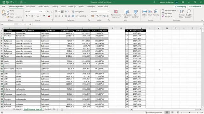
Task: Align text left in cell
Action: (x=56, y=16)
